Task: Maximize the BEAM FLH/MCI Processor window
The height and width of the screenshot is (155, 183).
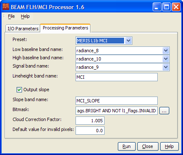Action: [166, 7]
